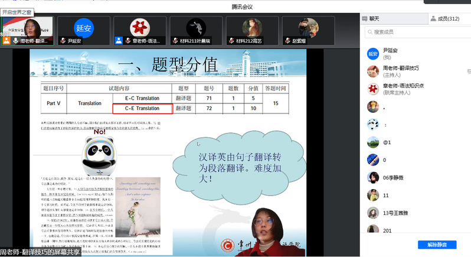Click magnifier icon in member search box
The image size is (471, 257).
pyautogui.click(x=370, y=32)
